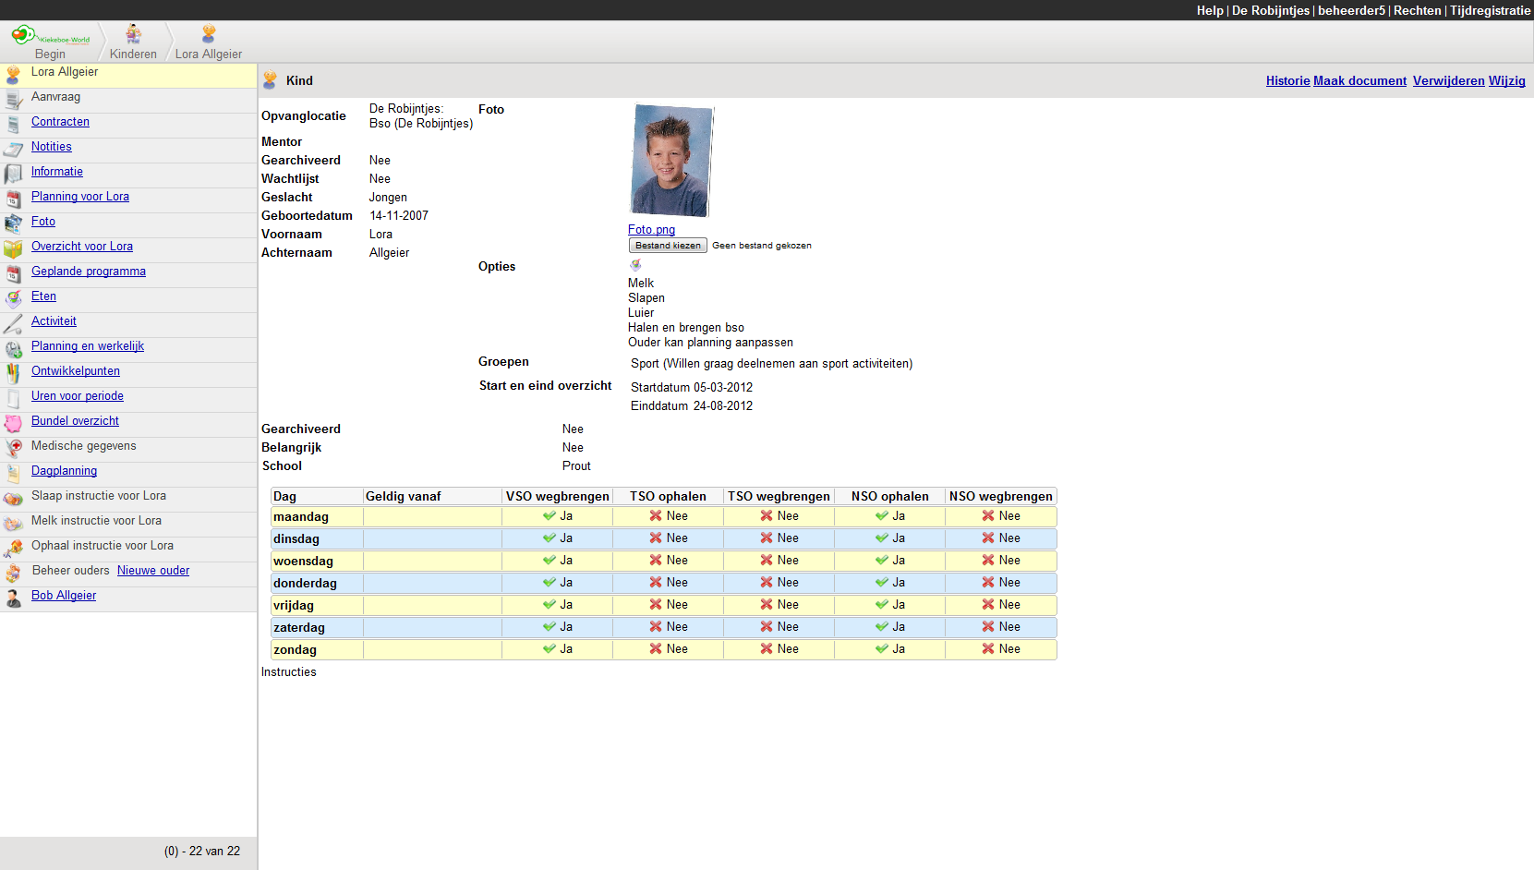Screen dimensions: 1534x870
Task: Click the Contracten icon in sidebar
Action: tap(13, 124)
